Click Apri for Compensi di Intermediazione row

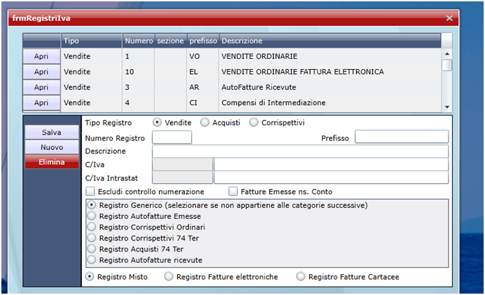[x=41, y=102]
